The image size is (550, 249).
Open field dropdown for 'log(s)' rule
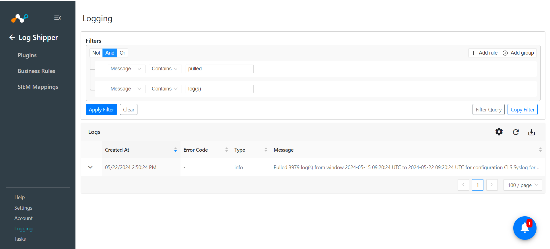pos(127,89)
